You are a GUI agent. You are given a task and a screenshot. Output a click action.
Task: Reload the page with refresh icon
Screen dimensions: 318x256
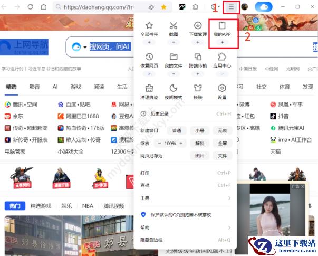tap(31, 7)
